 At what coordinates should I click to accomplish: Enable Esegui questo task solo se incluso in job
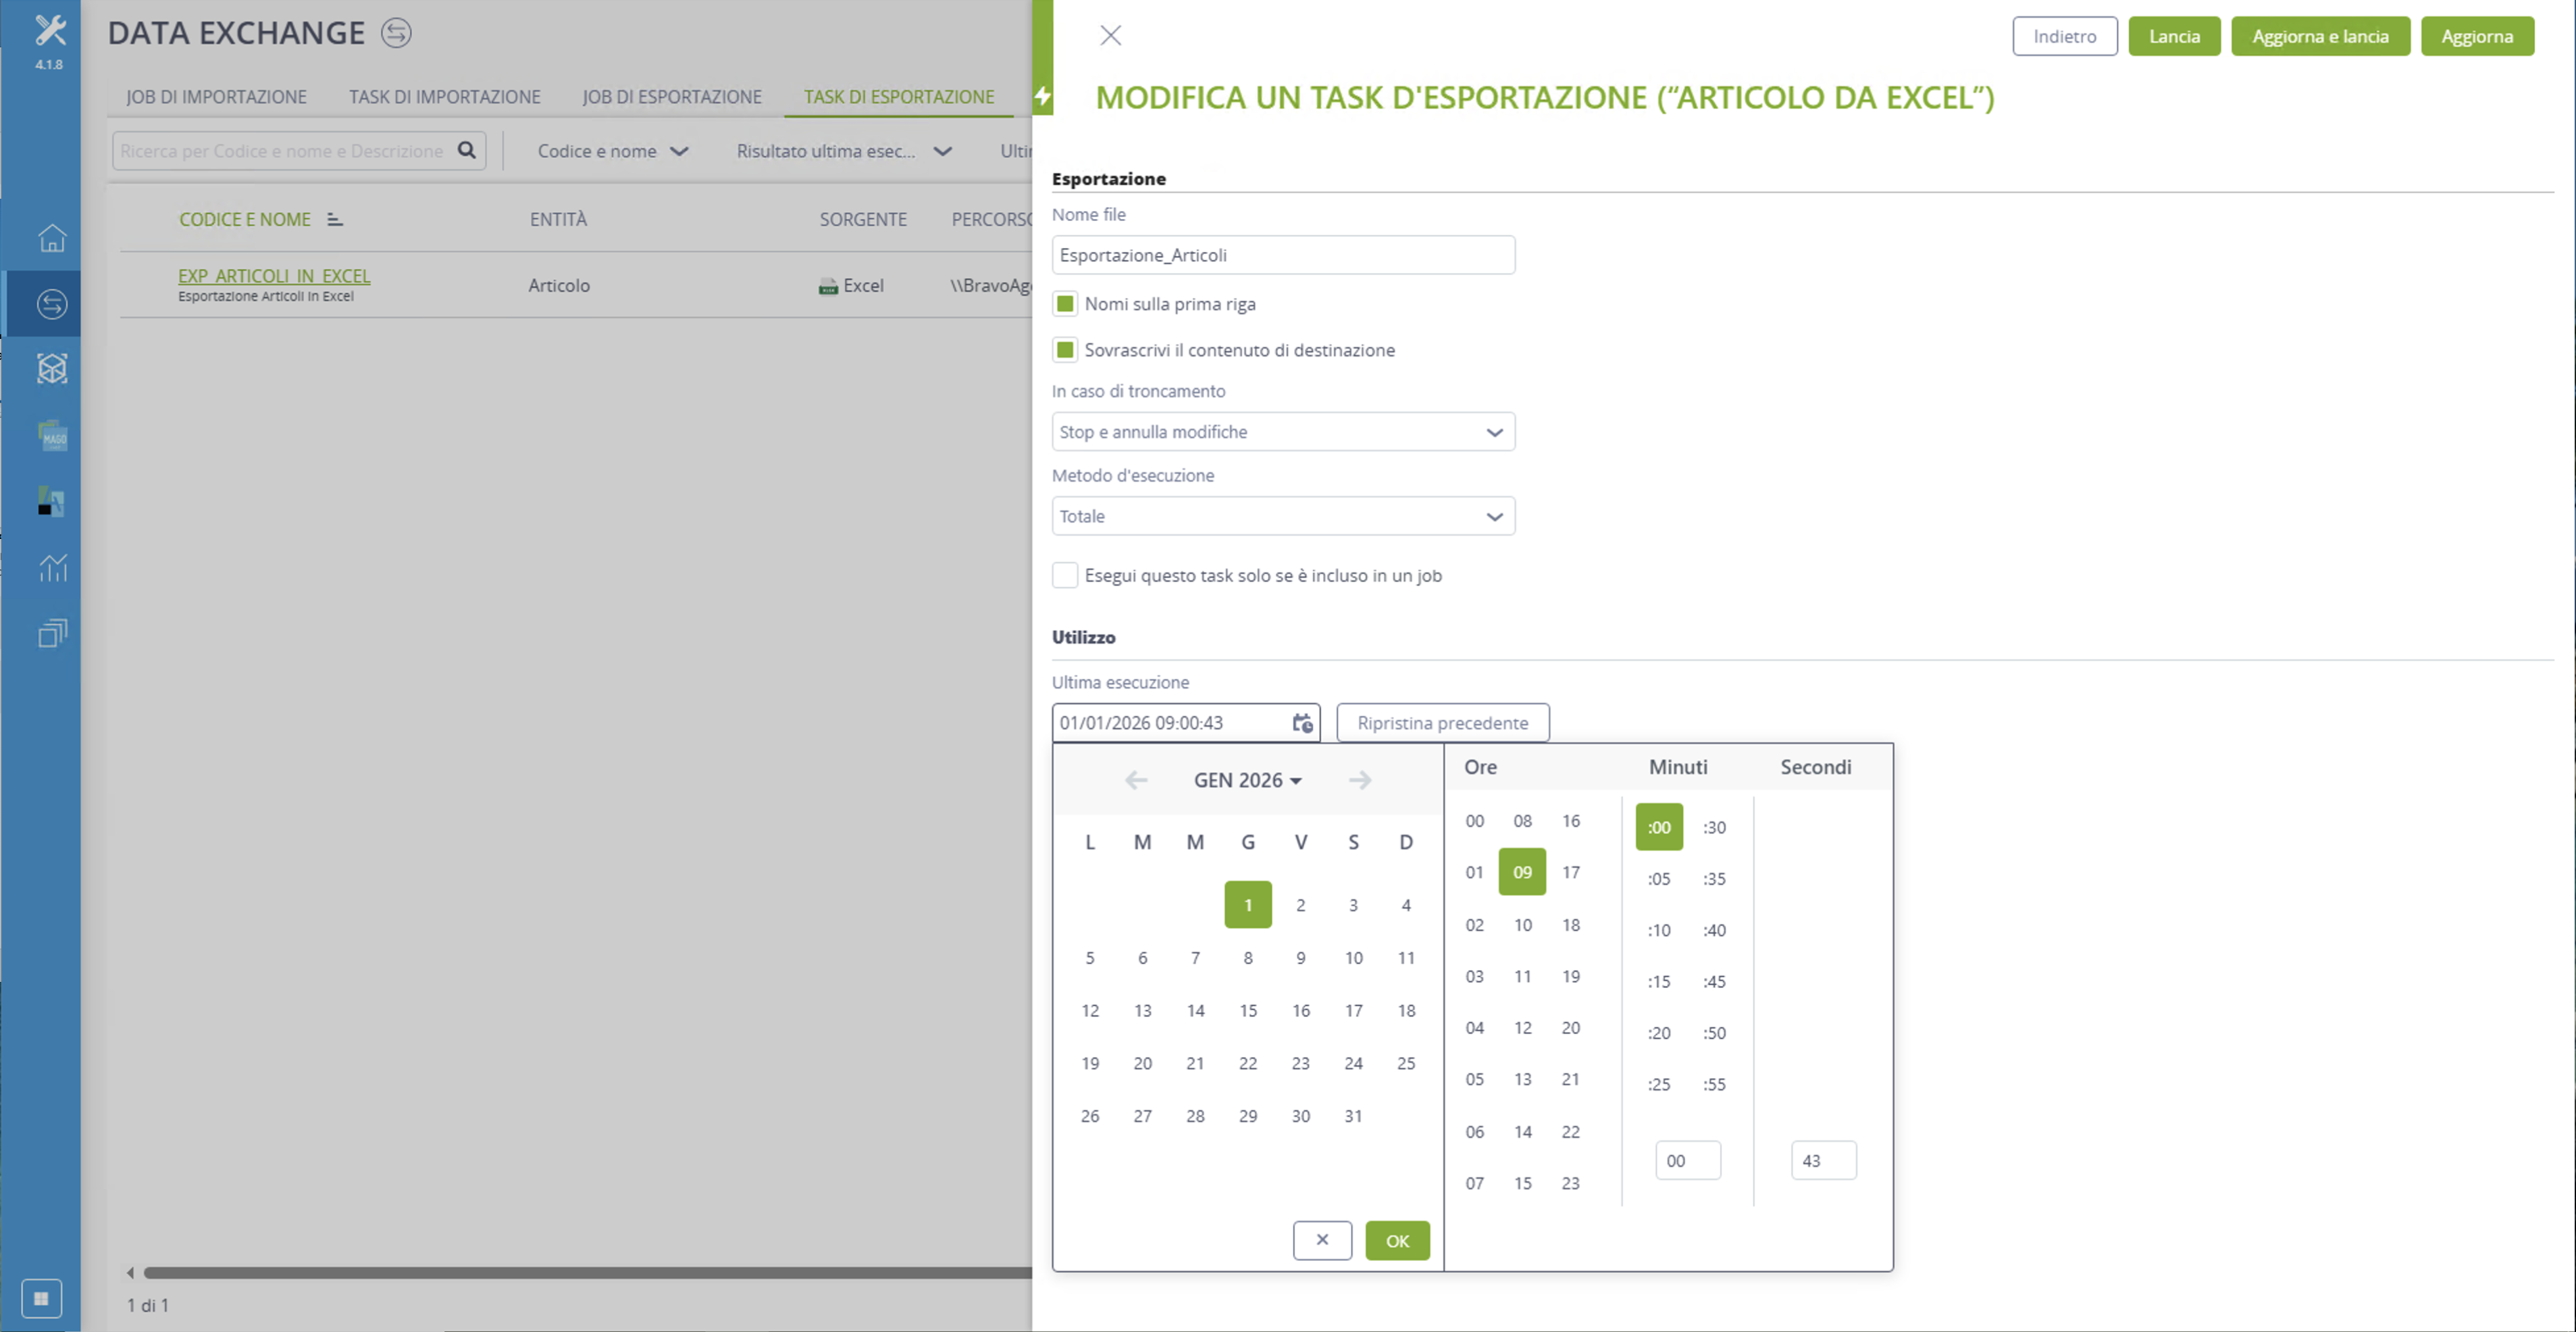1065,575
